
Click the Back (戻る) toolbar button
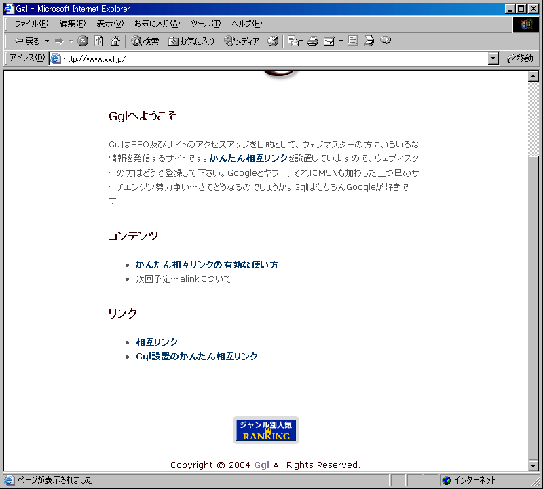click(27, 41)
